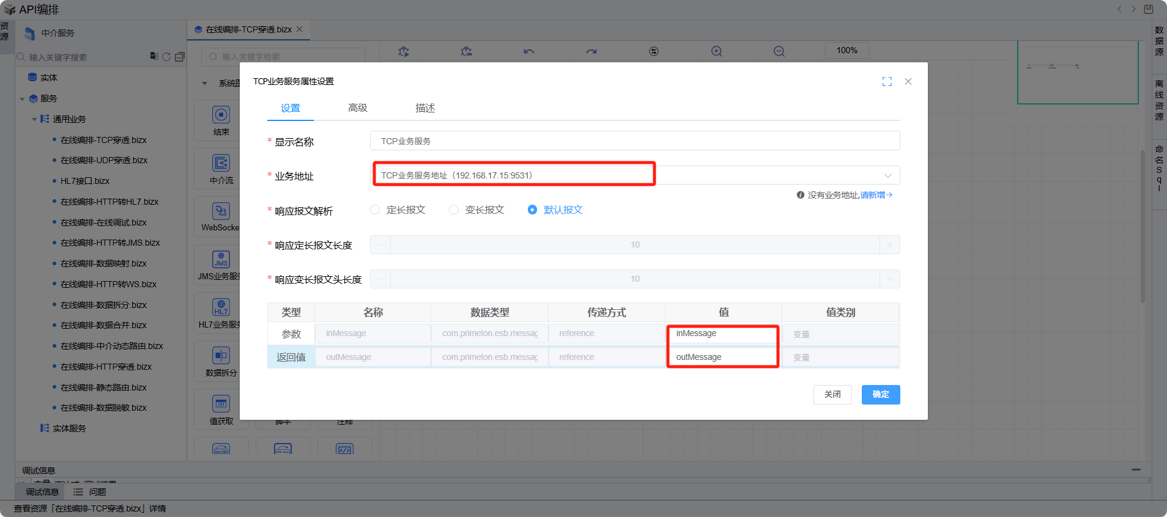
Task: Expand dialog to fullscreen via corner icon
Action: (887, 82)
